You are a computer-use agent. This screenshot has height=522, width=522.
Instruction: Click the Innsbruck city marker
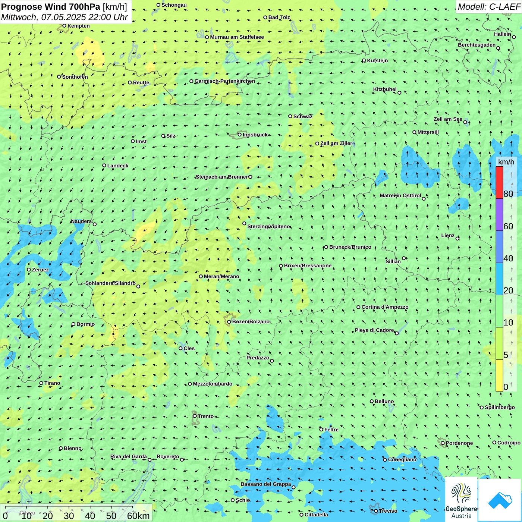[x=240, y=135]
